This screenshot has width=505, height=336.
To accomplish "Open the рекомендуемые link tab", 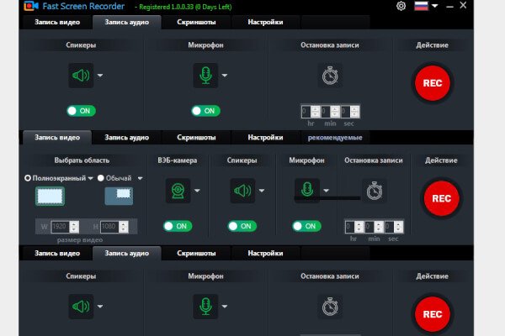I will (x=335, y=138).
